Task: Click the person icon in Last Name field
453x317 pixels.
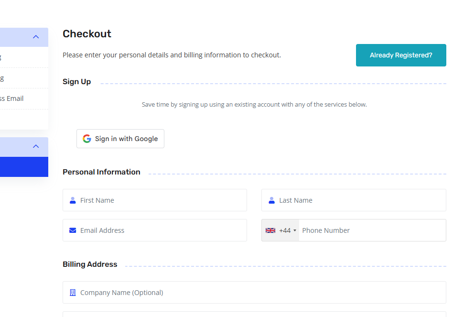Action: coord(271,200)
